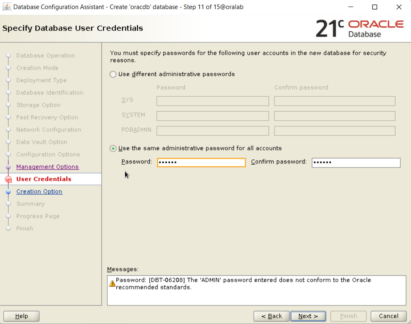Image resolution: width=411 pixels, height=324 pixels.
Task: Click the DBT-06208 warning message text
Action: pos(243,284)
